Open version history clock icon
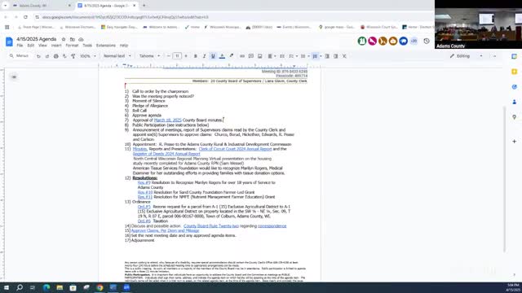 point(427,42)
